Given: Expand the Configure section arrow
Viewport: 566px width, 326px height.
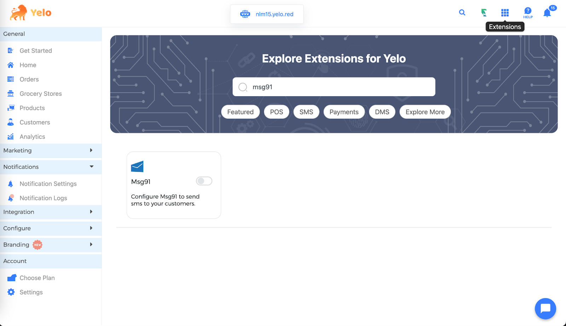Looking at the screenshot, I should coord(91,228).
